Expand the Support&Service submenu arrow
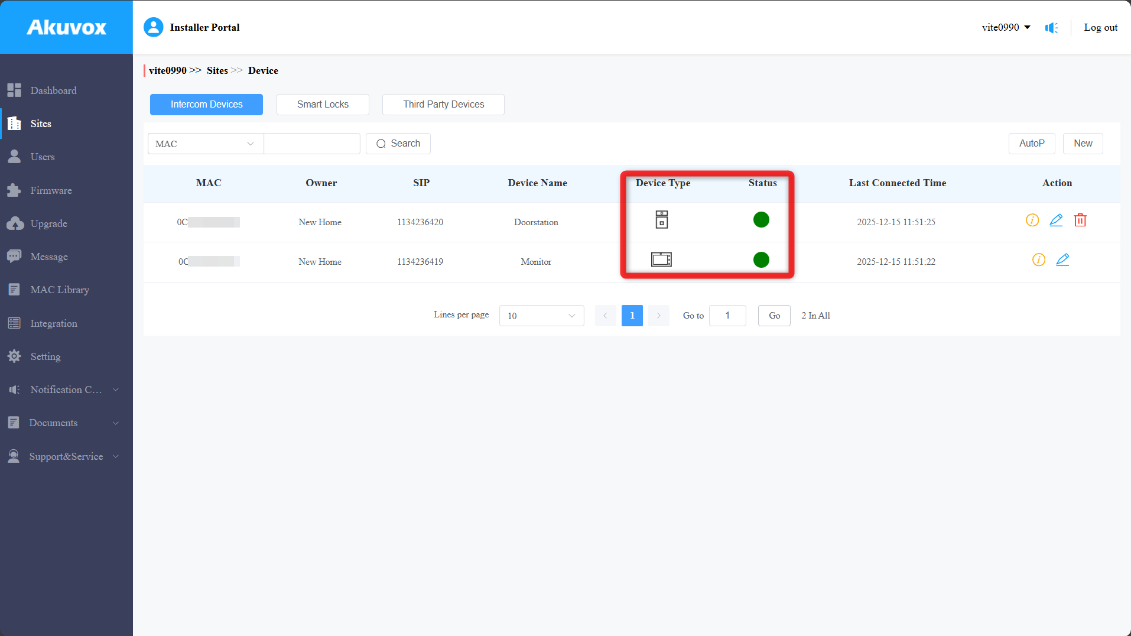This screenshot has height=636, width=1131. pyautogui.click(x=116, y=456)
